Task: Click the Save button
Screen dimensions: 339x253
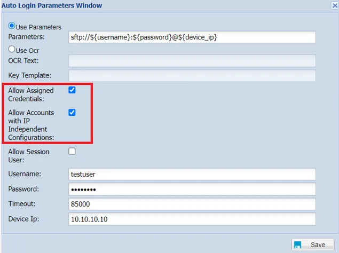Action: click(x=312, y=244)
